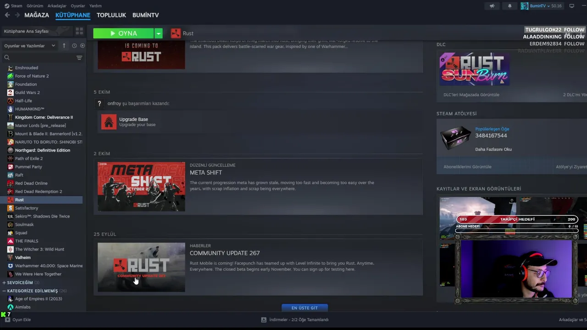The width and height of the screenshot is (587, 330).
Task: Click Daha Fazlasını Oku link
Action: click(x=493, y=149)
